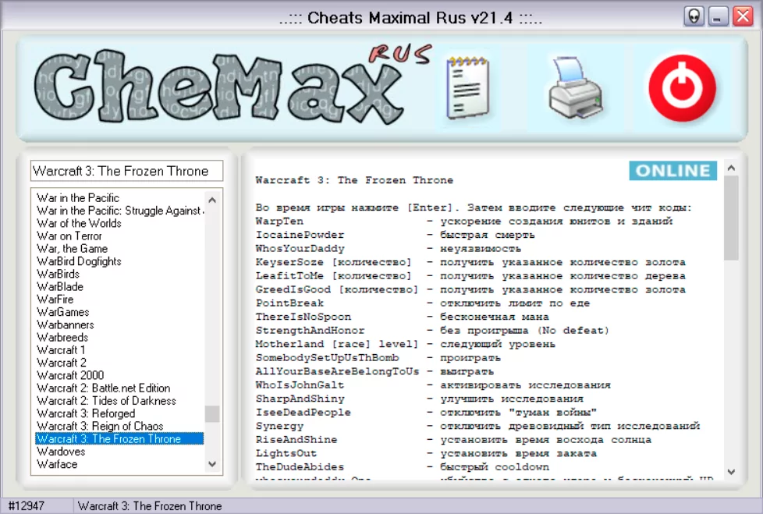The image size is (763, 514).
Task: Select Warcraft 1
Action: (119, 349)
